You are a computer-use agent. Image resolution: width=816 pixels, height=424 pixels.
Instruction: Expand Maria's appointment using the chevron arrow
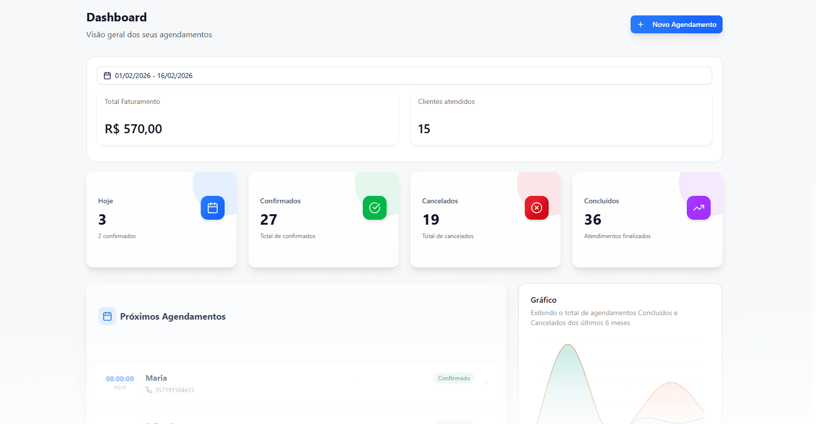pyautogui.click(x=486, y=382)
